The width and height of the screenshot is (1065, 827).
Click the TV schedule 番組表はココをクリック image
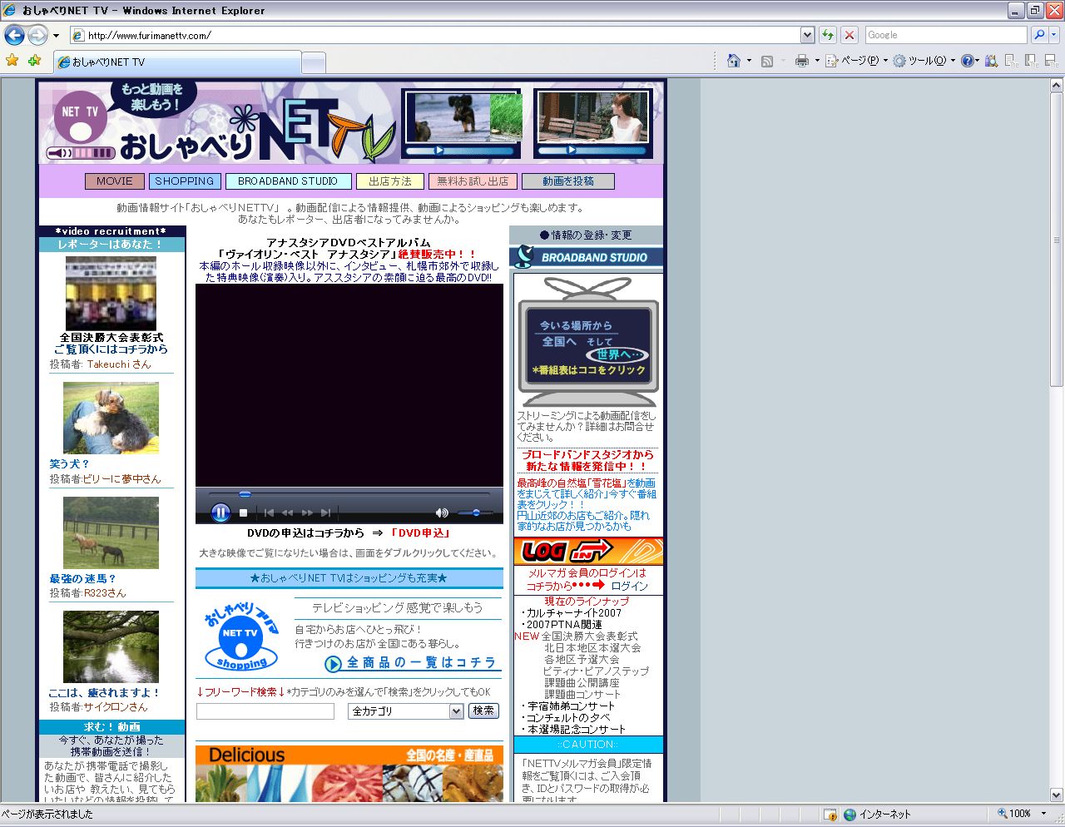click(x=588, y=341)
